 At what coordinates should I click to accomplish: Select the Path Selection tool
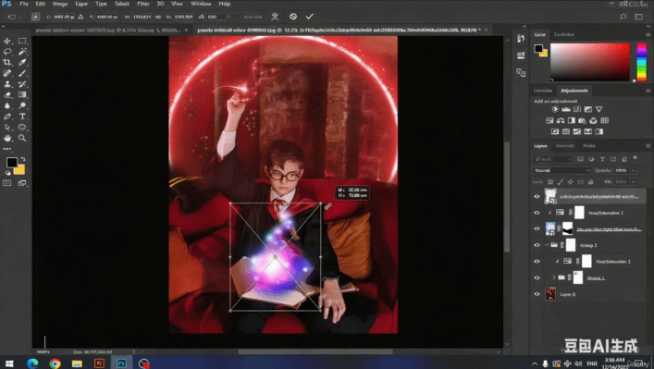[x=7, y=128]
